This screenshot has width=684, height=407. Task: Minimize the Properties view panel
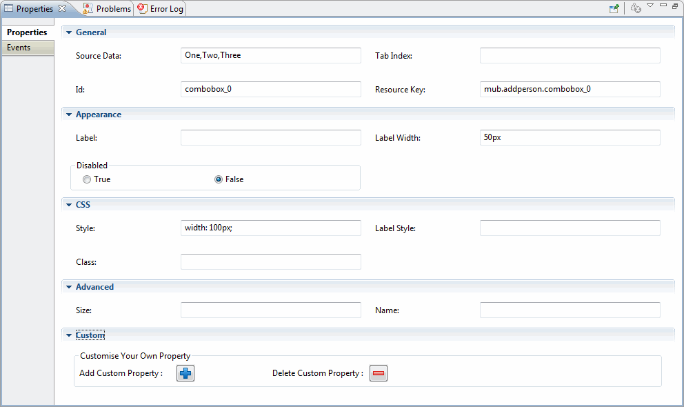coord(663,6)
